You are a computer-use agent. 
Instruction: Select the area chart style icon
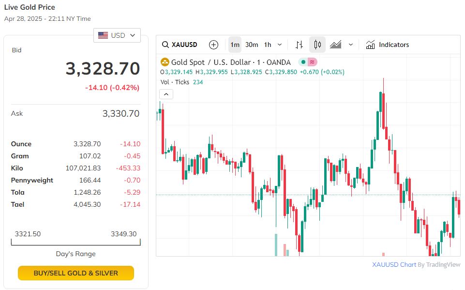pos(336,45)
